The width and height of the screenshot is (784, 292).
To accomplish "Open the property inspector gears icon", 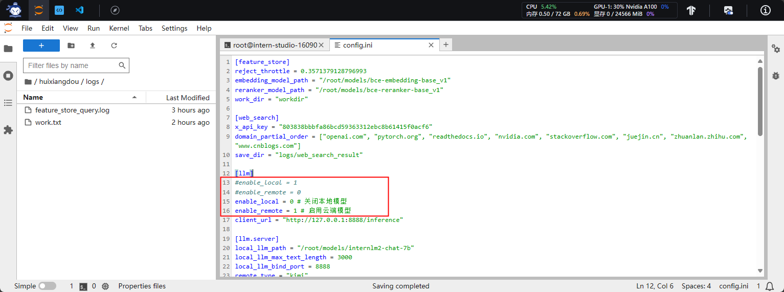I will [776, 49].
